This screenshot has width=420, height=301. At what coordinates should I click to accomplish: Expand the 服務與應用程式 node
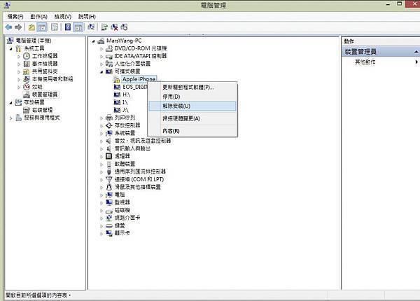[x=11, y=118]
